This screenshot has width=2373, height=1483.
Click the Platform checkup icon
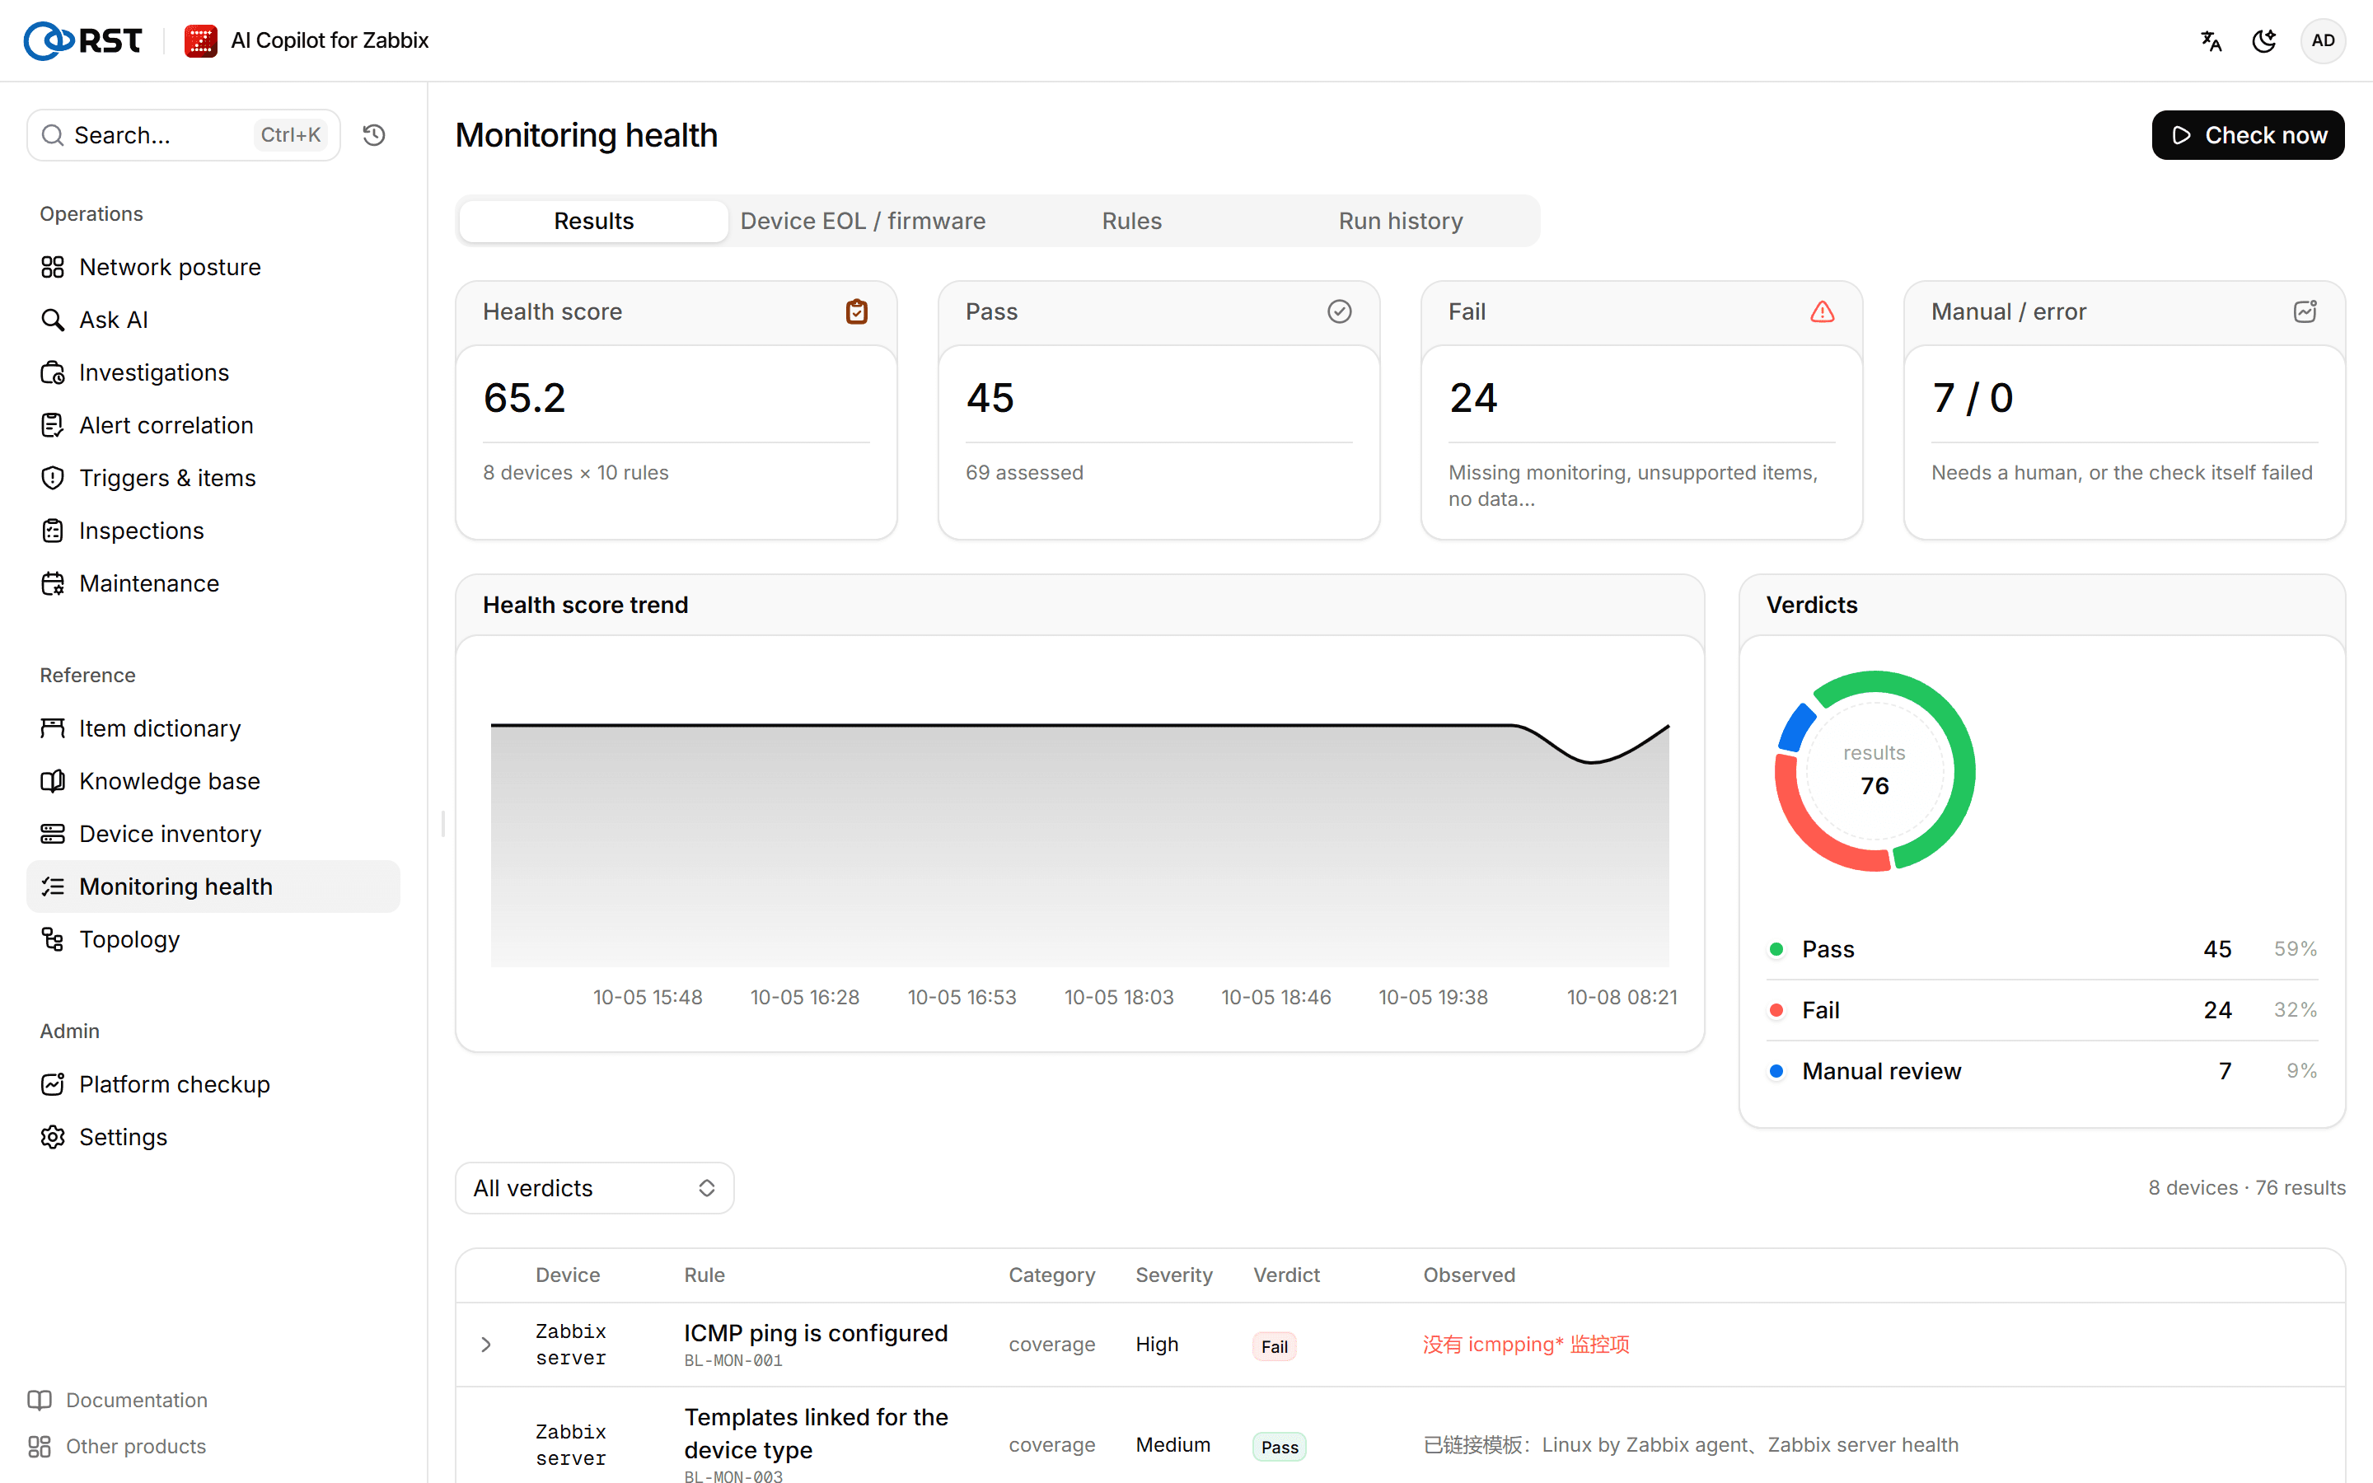pyautogui.click(x=53, y=1083)
